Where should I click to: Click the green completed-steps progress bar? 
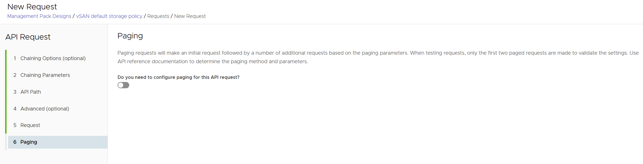6,92
